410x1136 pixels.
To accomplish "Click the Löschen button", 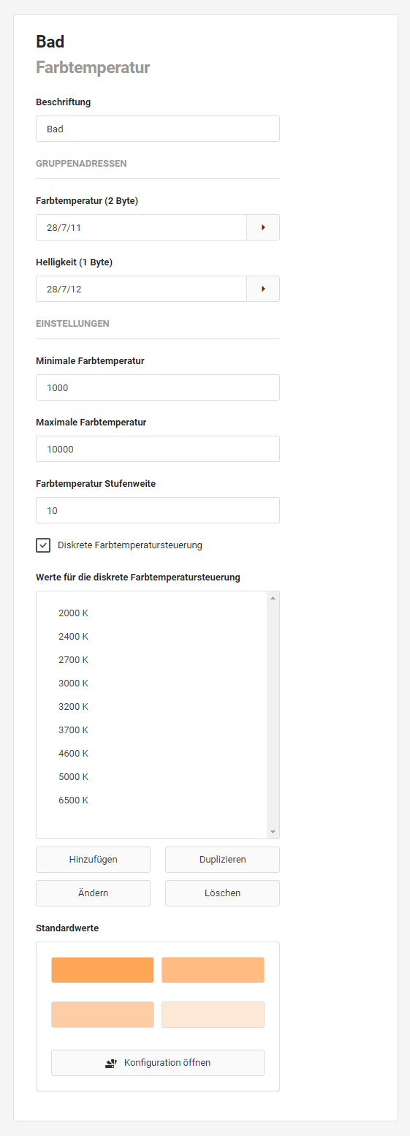I will point(222,893).
